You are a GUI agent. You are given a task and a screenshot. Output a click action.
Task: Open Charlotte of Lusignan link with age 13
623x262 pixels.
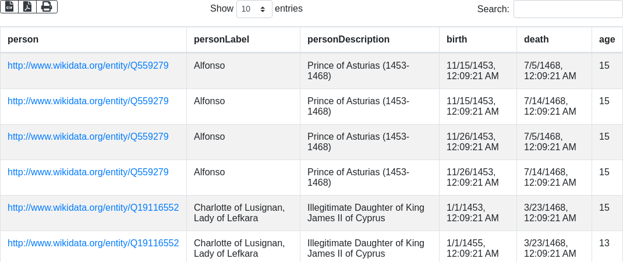pos(93,243)
